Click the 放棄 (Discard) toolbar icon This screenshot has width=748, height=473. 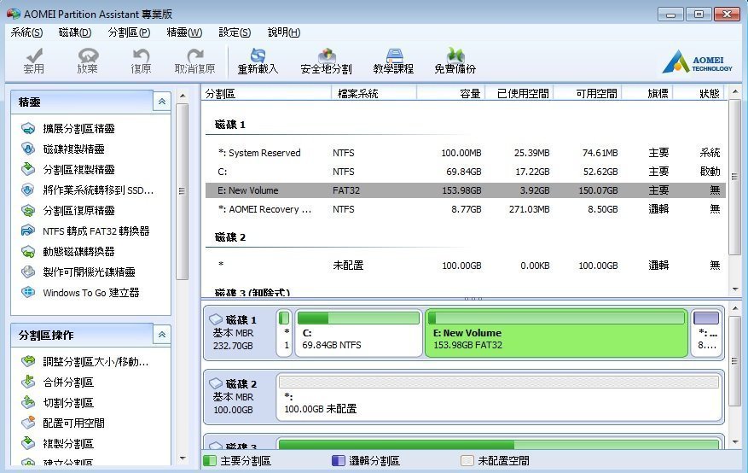(x=87, y=61)
